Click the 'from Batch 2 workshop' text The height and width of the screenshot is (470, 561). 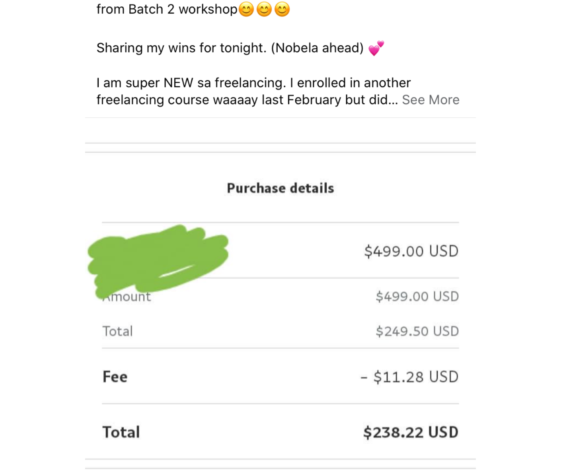pyautogui.click(x=167, y=9)
